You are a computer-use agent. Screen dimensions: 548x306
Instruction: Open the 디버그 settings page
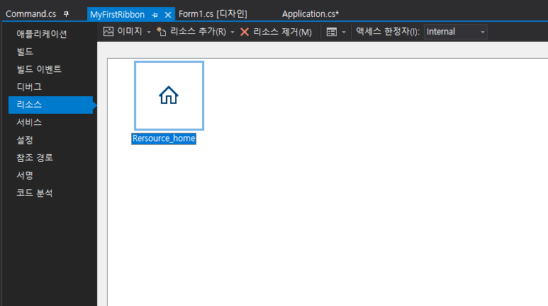(x=29, y=87)
